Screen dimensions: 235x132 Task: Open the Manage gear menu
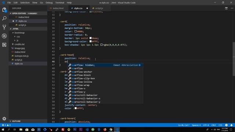coord(4,119)
